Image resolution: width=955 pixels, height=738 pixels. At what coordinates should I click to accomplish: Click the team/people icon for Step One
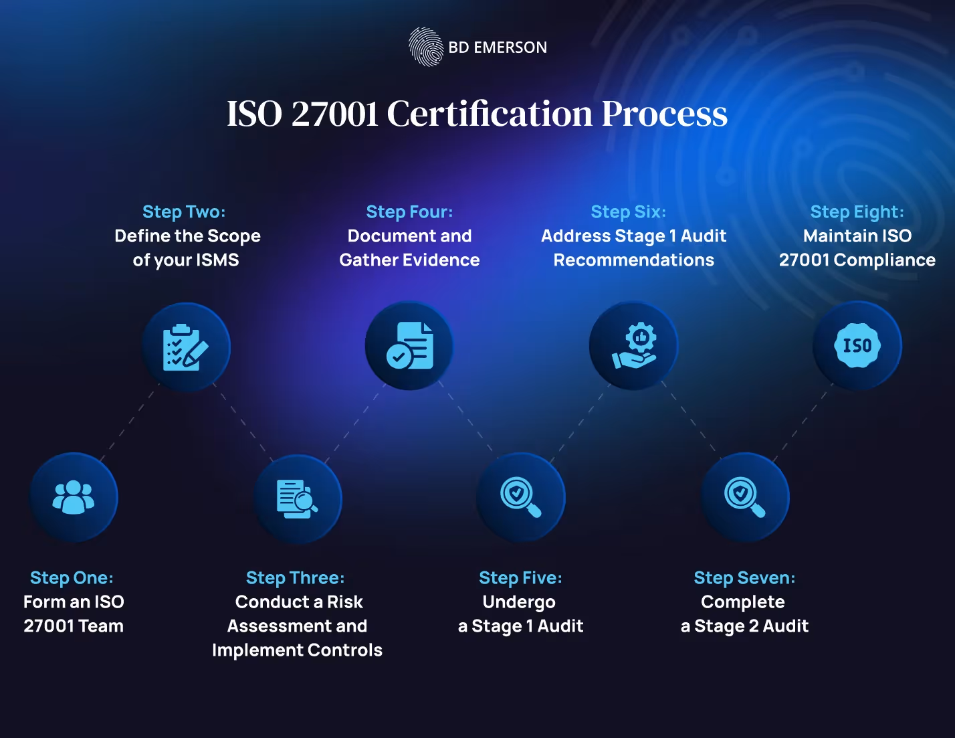click(74, 496)
